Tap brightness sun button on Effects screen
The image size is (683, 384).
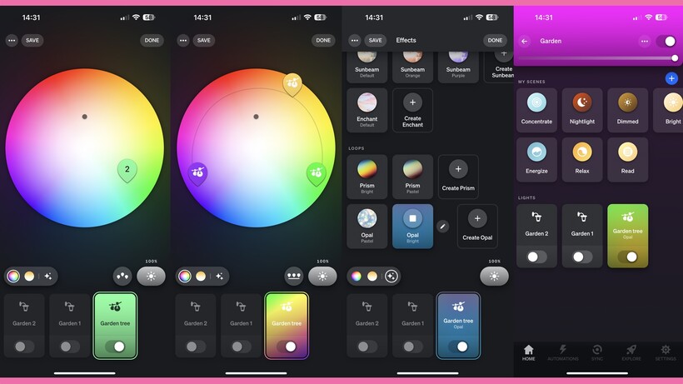pyautogui.click(x=494, y=276)
